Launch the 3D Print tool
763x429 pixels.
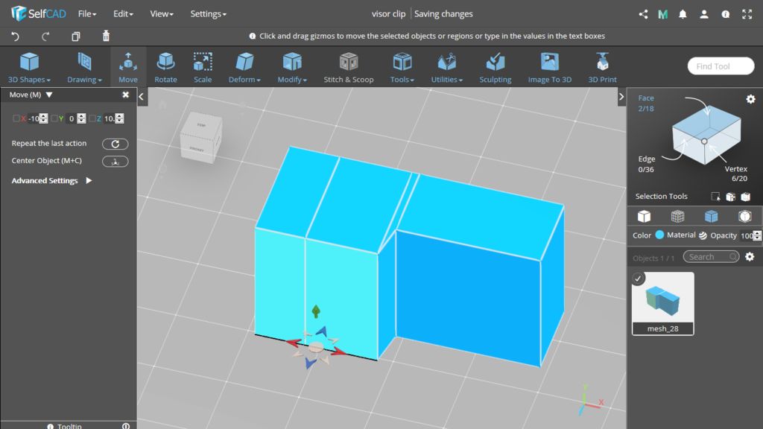point(602,67)
